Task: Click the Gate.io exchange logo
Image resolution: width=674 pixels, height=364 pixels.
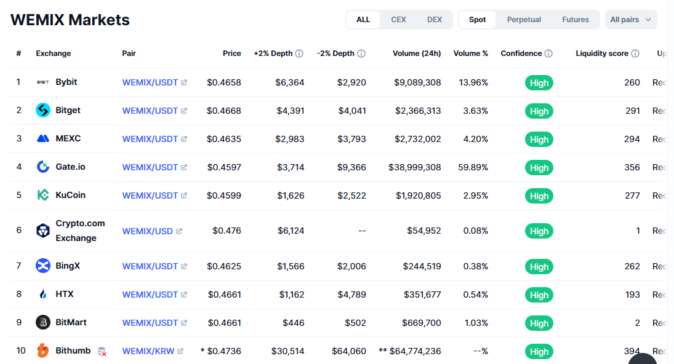Action: point(43,167)
